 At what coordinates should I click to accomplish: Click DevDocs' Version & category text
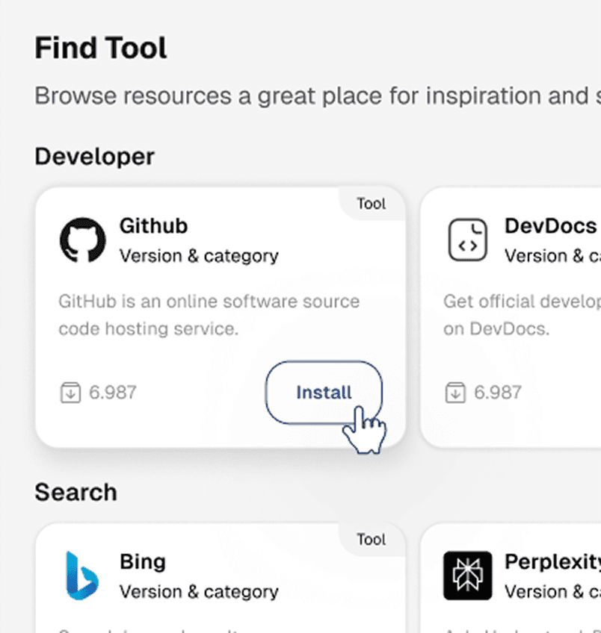click(x=553, y=256)
